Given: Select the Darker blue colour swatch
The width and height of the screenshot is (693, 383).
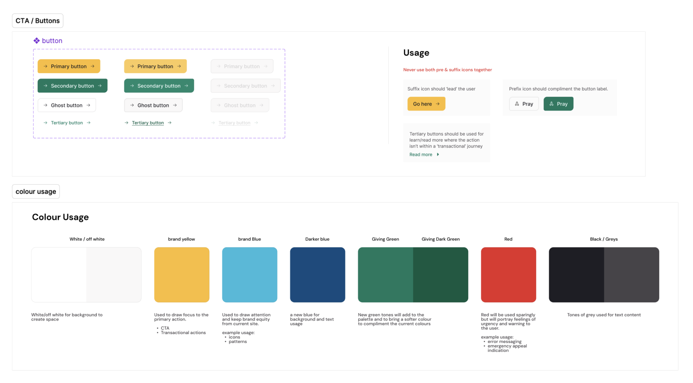Looking at the screenshot, I should 317,275.
